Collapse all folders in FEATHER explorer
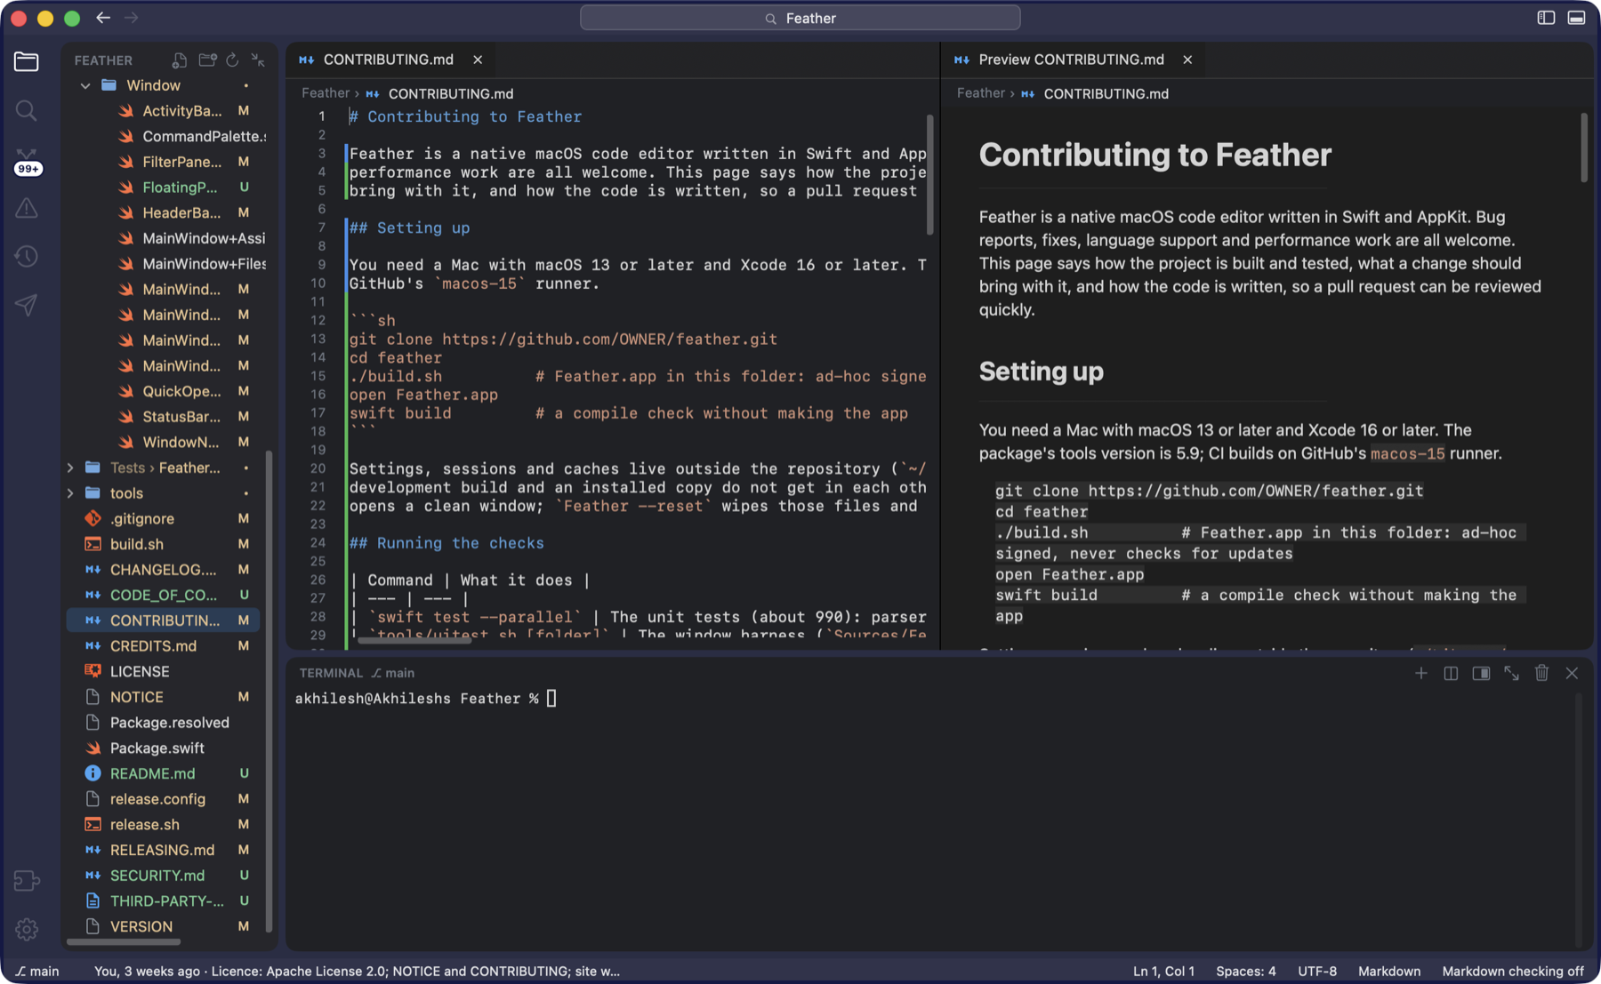The width and height of the screenshot is (1601, 984). pos(258,60)
